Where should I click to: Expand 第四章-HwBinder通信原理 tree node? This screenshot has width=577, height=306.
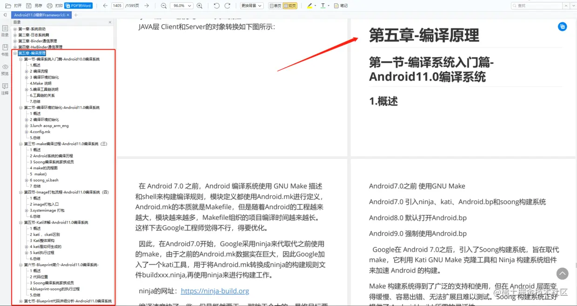[15, 47]
